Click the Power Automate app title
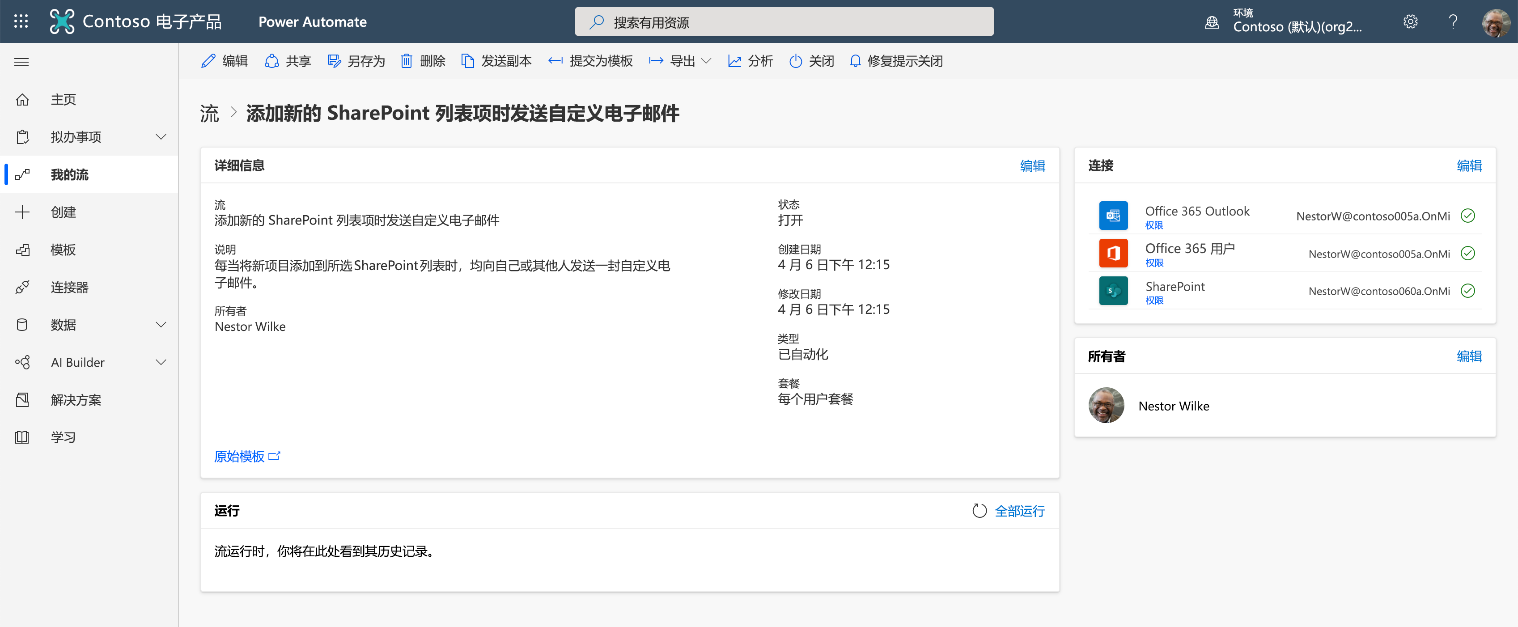The image size is (1518, 627). (x=312, y=22)
